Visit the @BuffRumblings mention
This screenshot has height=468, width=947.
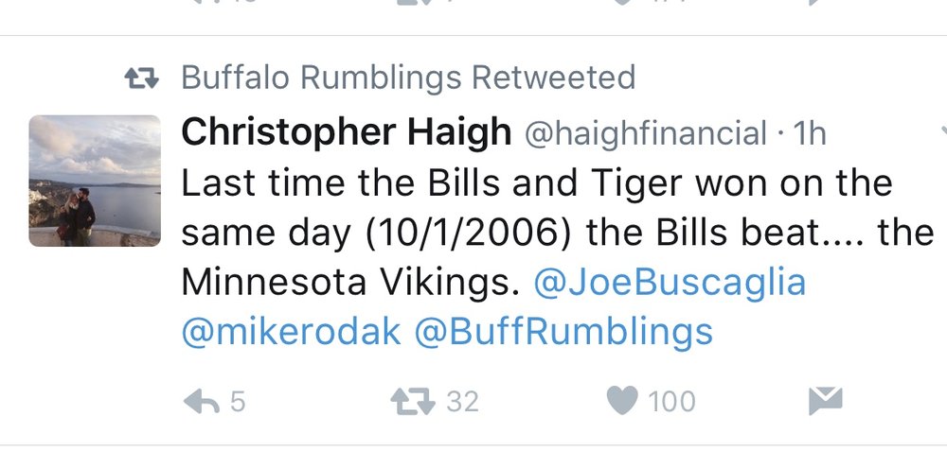coord(563,332)
